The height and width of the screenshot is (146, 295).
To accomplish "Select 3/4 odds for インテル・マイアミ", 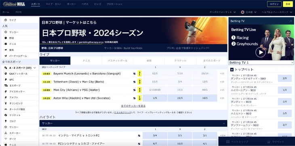I will point(155,136).
